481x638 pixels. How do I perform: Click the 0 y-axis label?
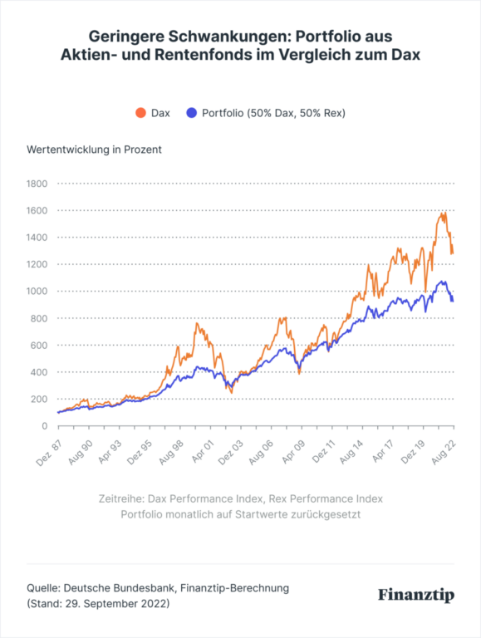[45, 426]
